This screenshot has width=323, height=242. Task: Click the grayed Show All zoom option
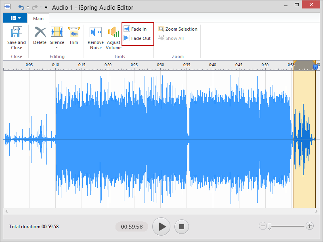pos(171,38)
